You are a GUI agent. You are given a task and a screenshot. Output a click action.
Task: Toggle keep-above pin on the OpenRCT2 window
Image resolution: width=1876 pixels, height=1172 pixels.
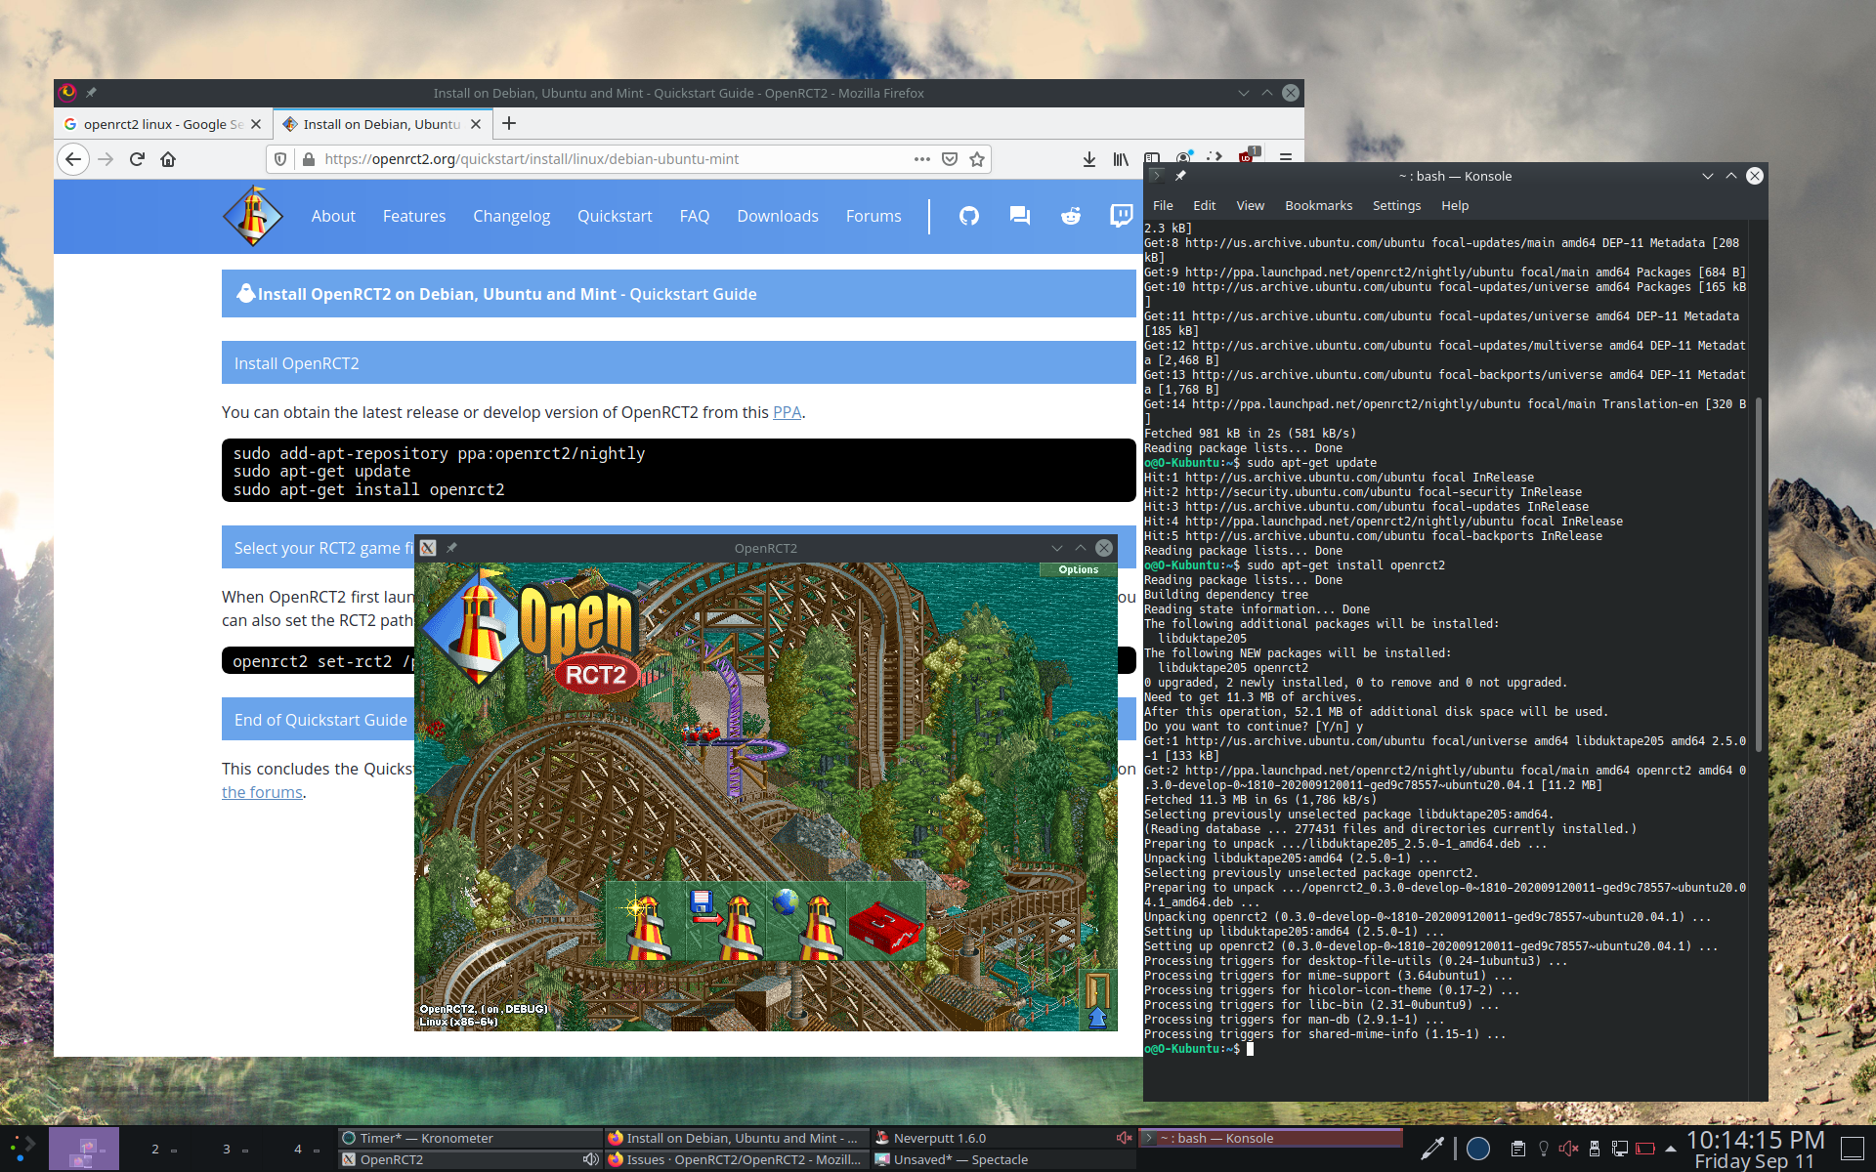pyautogui.click(x=451, y=548)
